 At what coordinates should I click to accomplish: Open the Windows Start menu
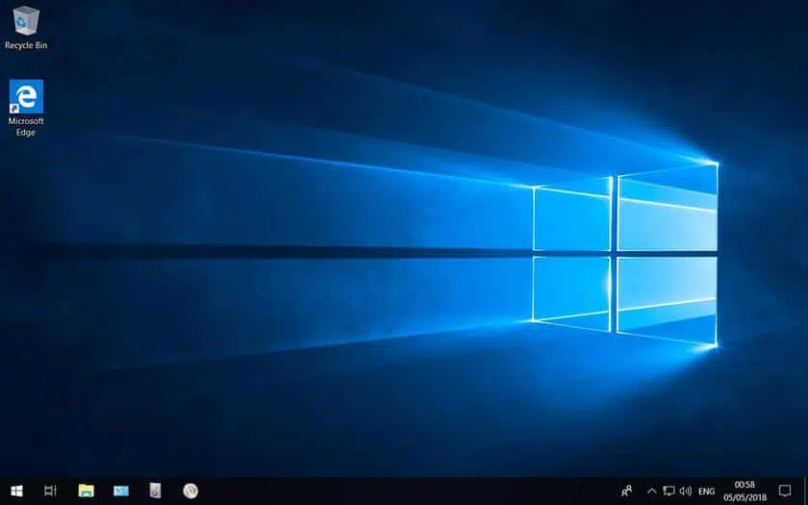pyautogui.click(x=16, y=491)
